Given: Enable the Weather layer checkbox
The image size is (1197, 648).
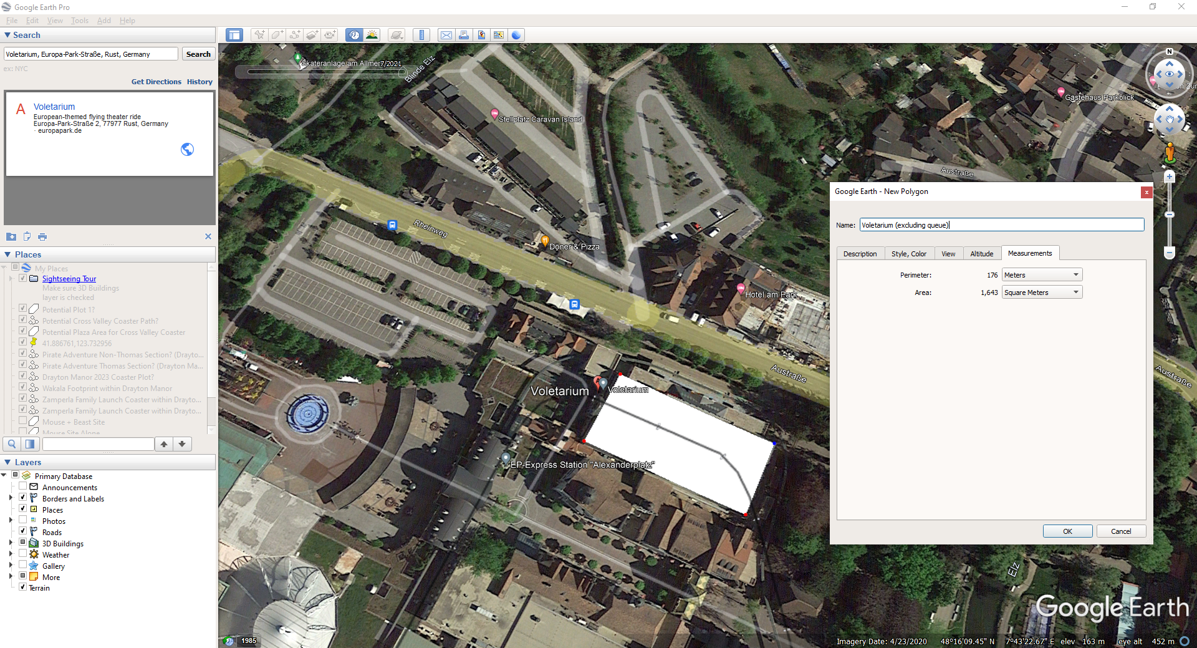Looking at the screenshot, I should click(x=22, y=554).
